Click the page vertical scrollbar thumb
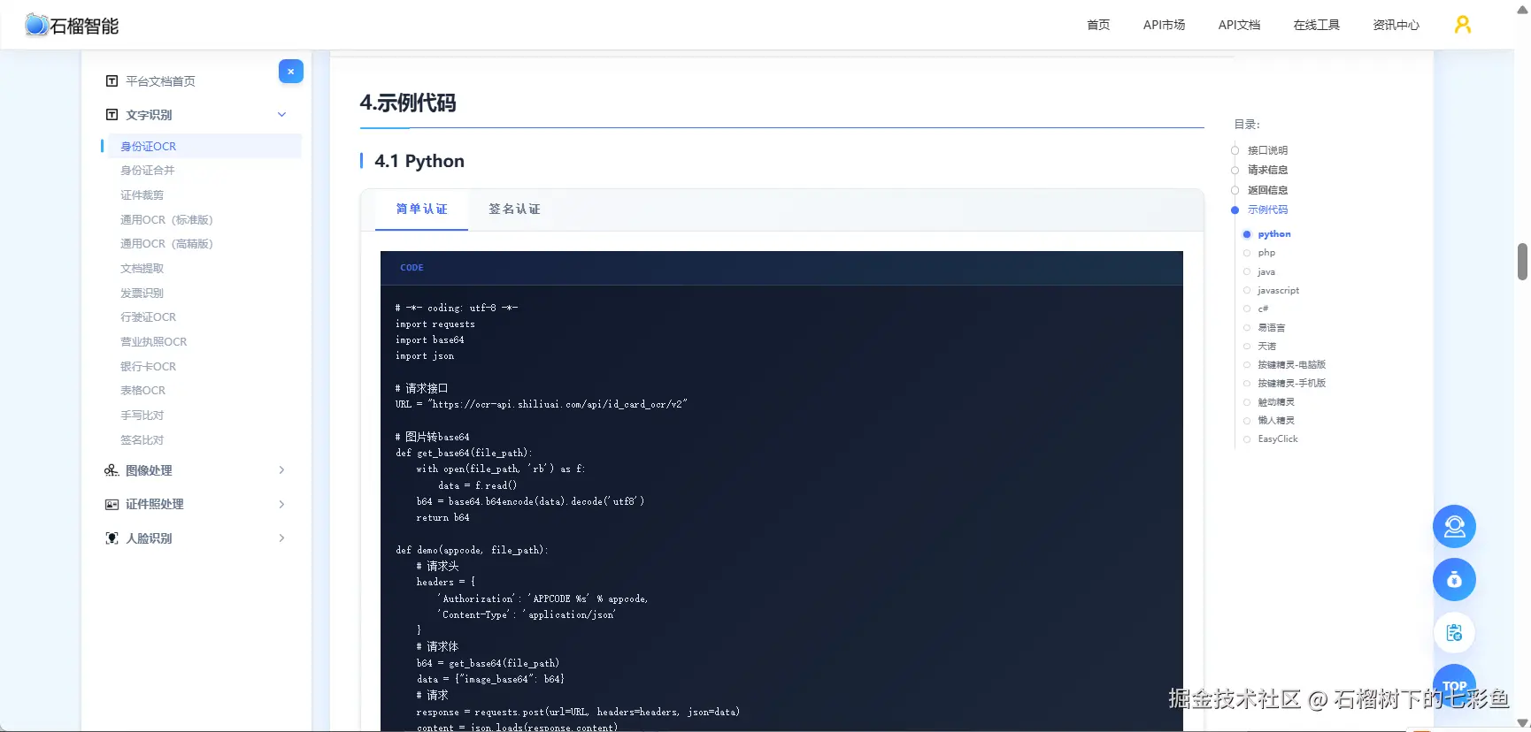The image size is (1531, 732). point(1522,262)
